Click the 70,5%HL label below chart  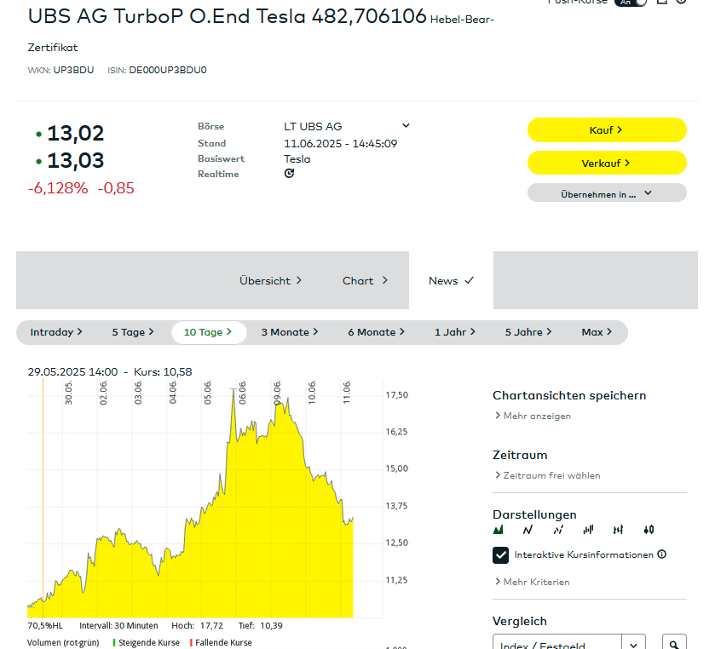[45, 626]
